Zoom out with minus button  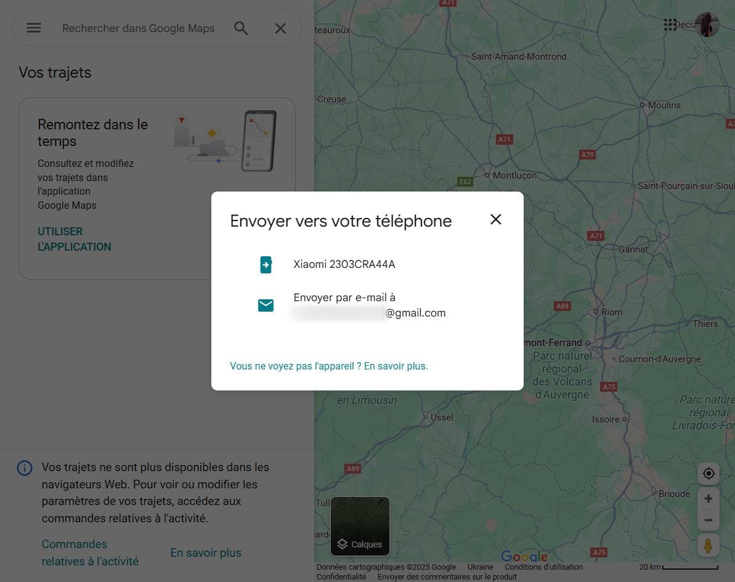(x=709, y=520)
